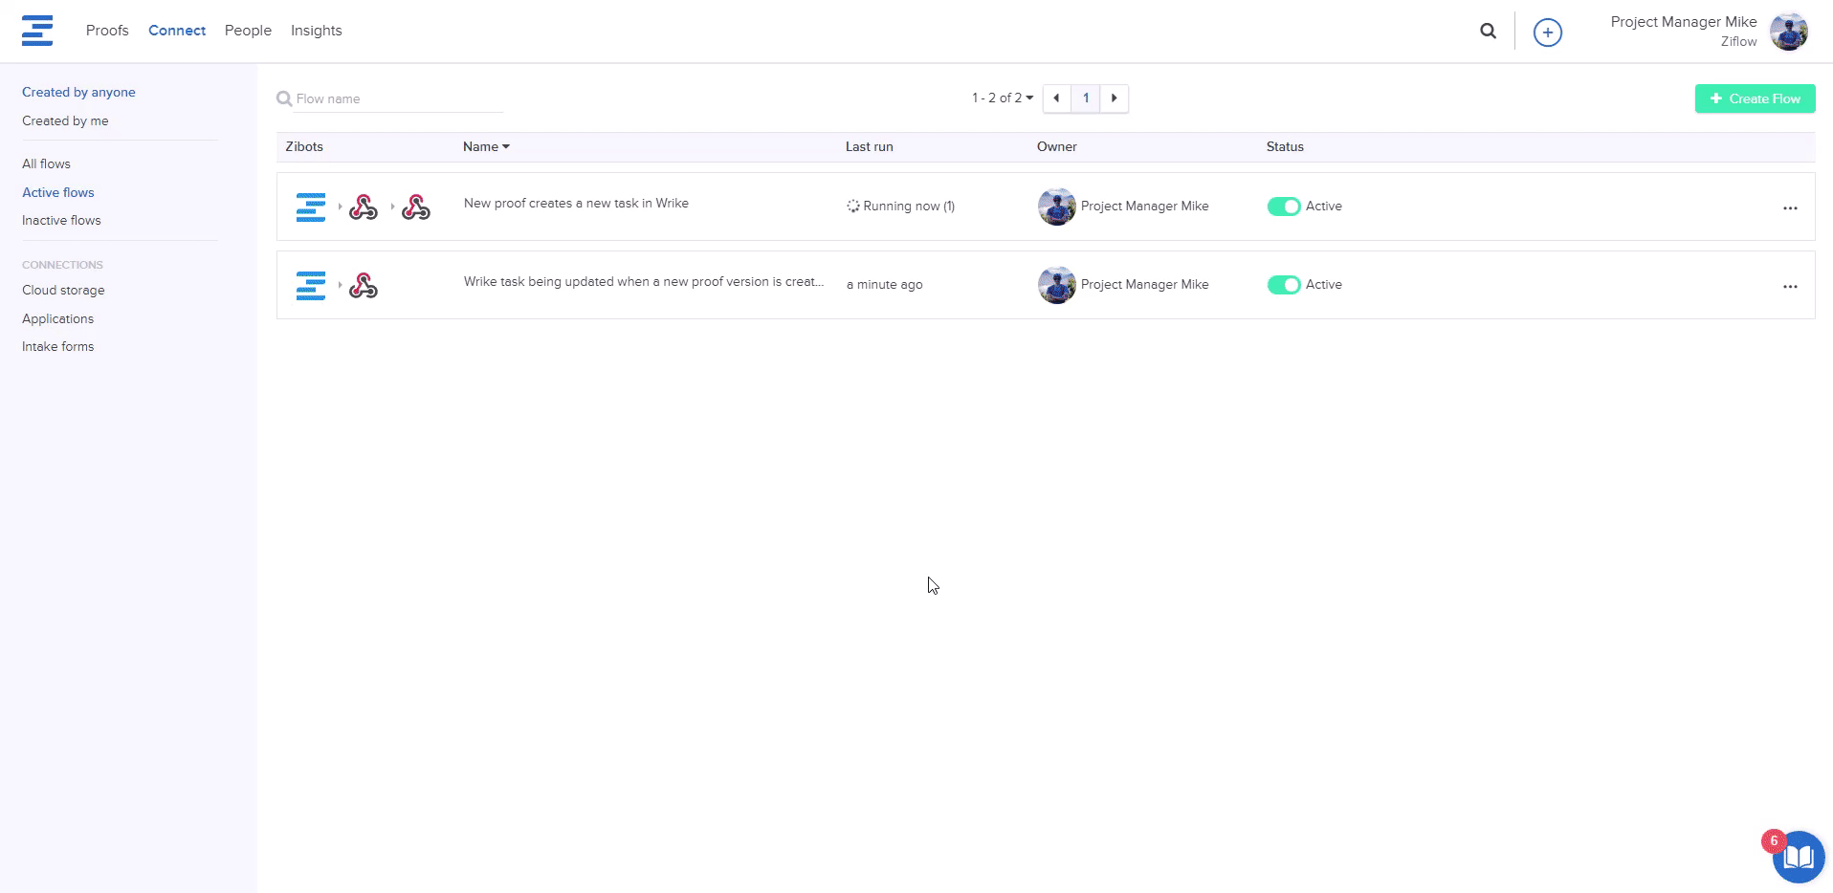Image resolution: width=1833 pixels, height=893 pixels.
Task: Focus the Flow name search field
Action: click(x=397, y=99)
